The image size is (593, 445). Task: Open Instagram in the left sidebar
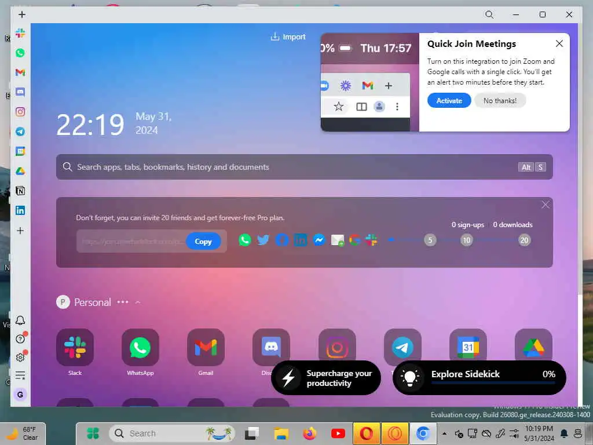[x=20, y=112]
